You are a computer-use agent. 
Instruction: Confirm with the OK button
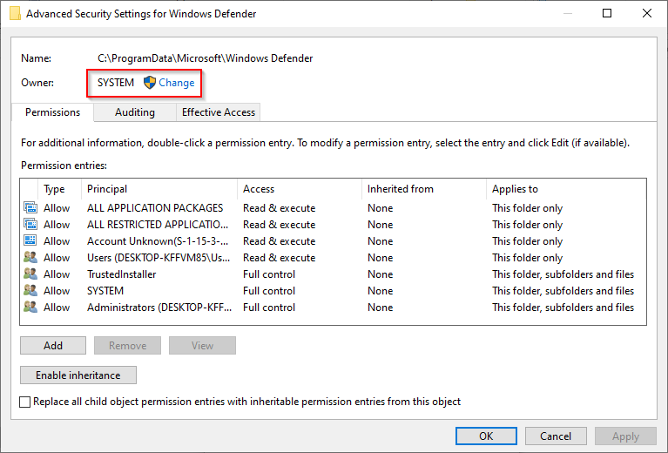coord(486,436)
